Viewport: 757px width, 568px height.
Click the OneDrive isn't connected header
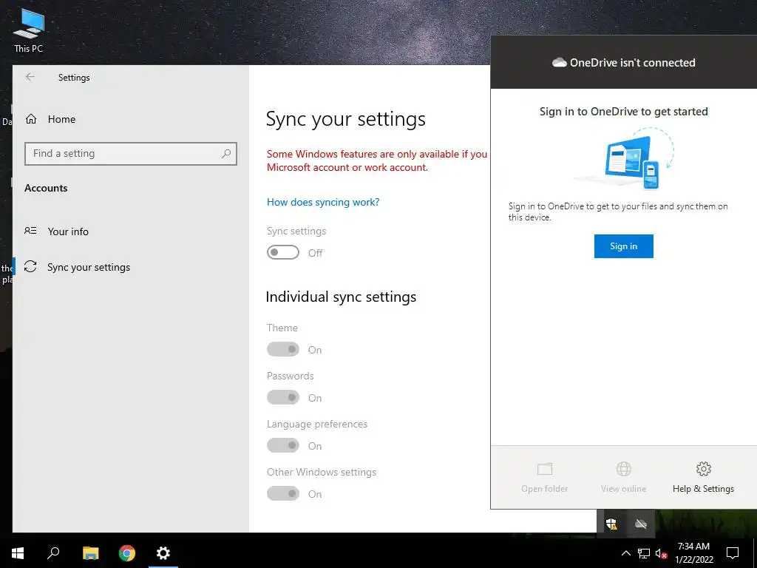[623, 62]
